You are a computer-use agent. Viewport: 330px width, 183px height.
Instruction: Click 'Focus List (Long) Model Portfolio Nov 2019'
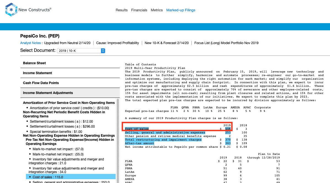(x=227, y=43)
